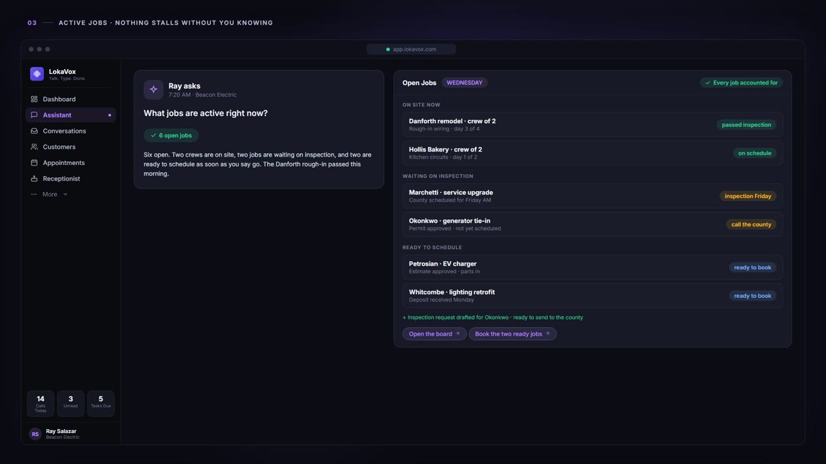Click the Dashboard grid icon
This screenshot has height=464, width=826.
(x=34, y=99)
